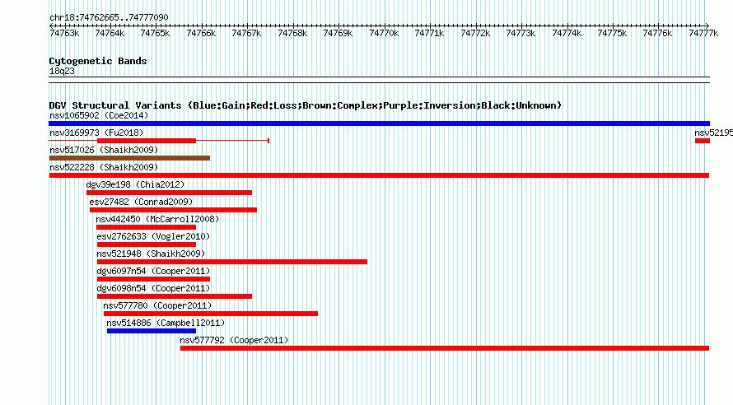Click the red nsv442450 bar
Viewport: 733px width, 405px height.
[146, 227]
